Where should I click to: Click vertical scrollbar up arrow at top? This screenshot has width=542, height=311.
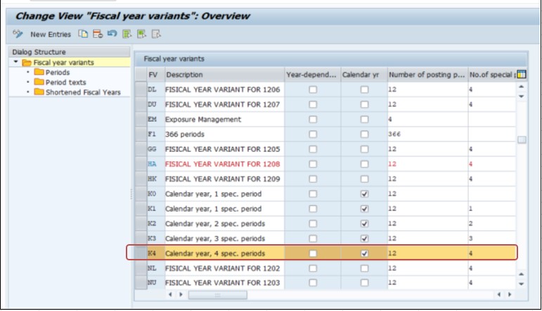click(522, 87)
